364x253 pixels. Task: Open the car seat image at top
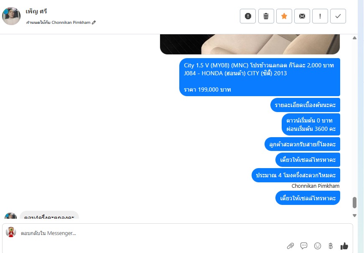(x=250, y=44)
